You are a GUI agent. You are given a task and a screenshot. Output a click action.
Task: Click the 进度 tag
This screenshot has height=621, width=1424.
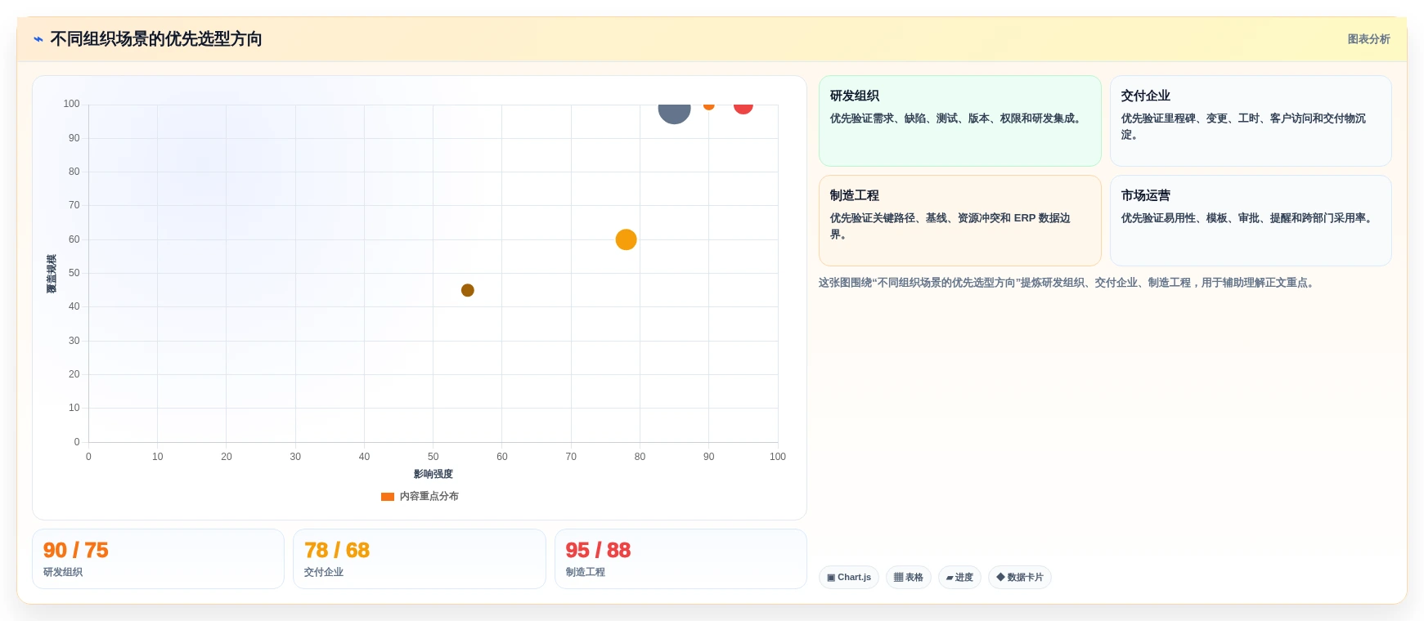click(959, 578)
